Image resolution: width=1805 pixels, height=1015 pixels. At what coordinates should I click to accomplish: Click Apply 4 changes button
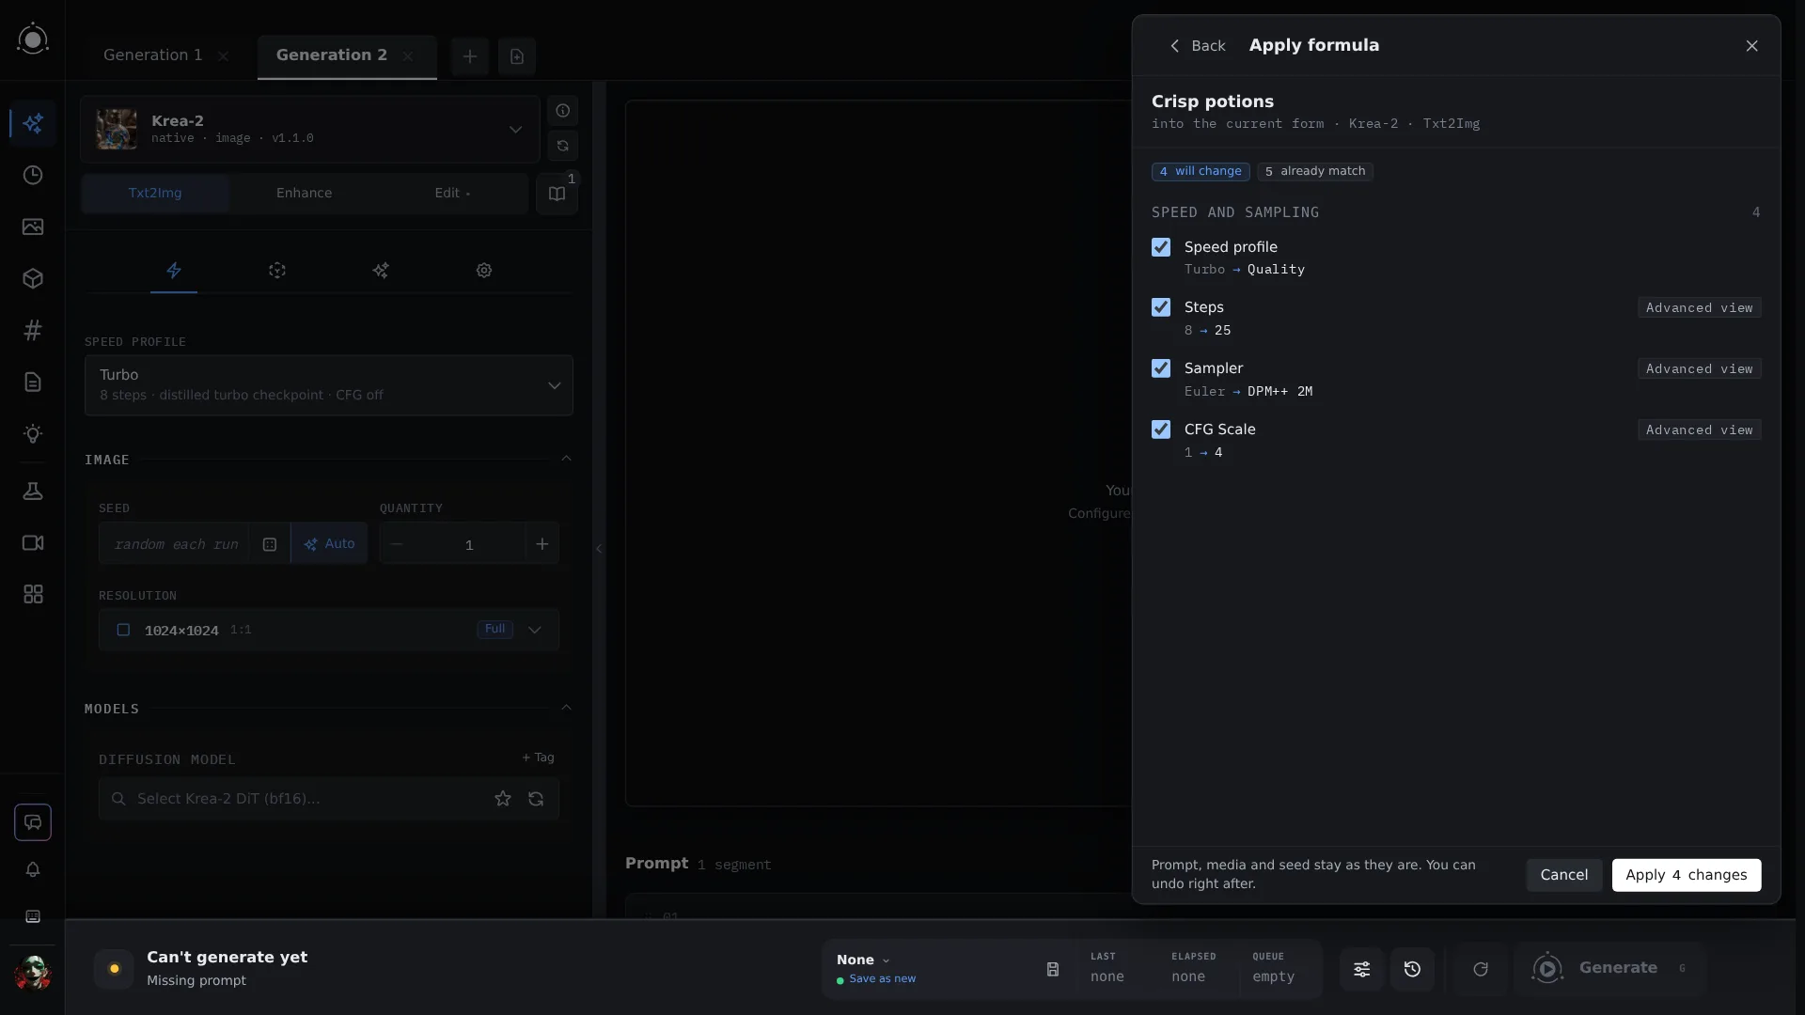[x=1687, y=875]
